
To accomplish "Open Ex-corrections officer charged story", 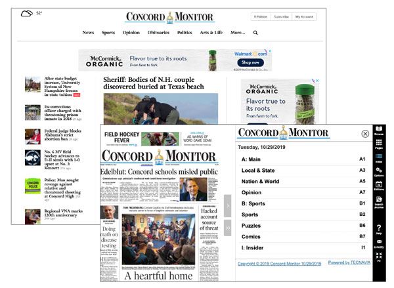I will pyautogui.click(x=63, y=113).
